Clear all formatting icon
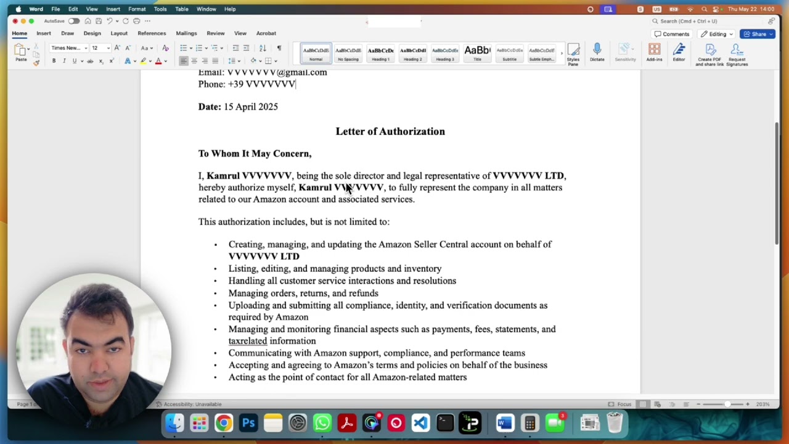The height and width of the screenshot is (444, 789). coord(165,48)
